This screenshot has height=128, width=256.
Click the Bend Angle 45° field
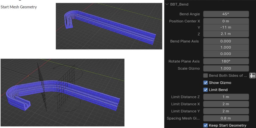tap(226, 14)
